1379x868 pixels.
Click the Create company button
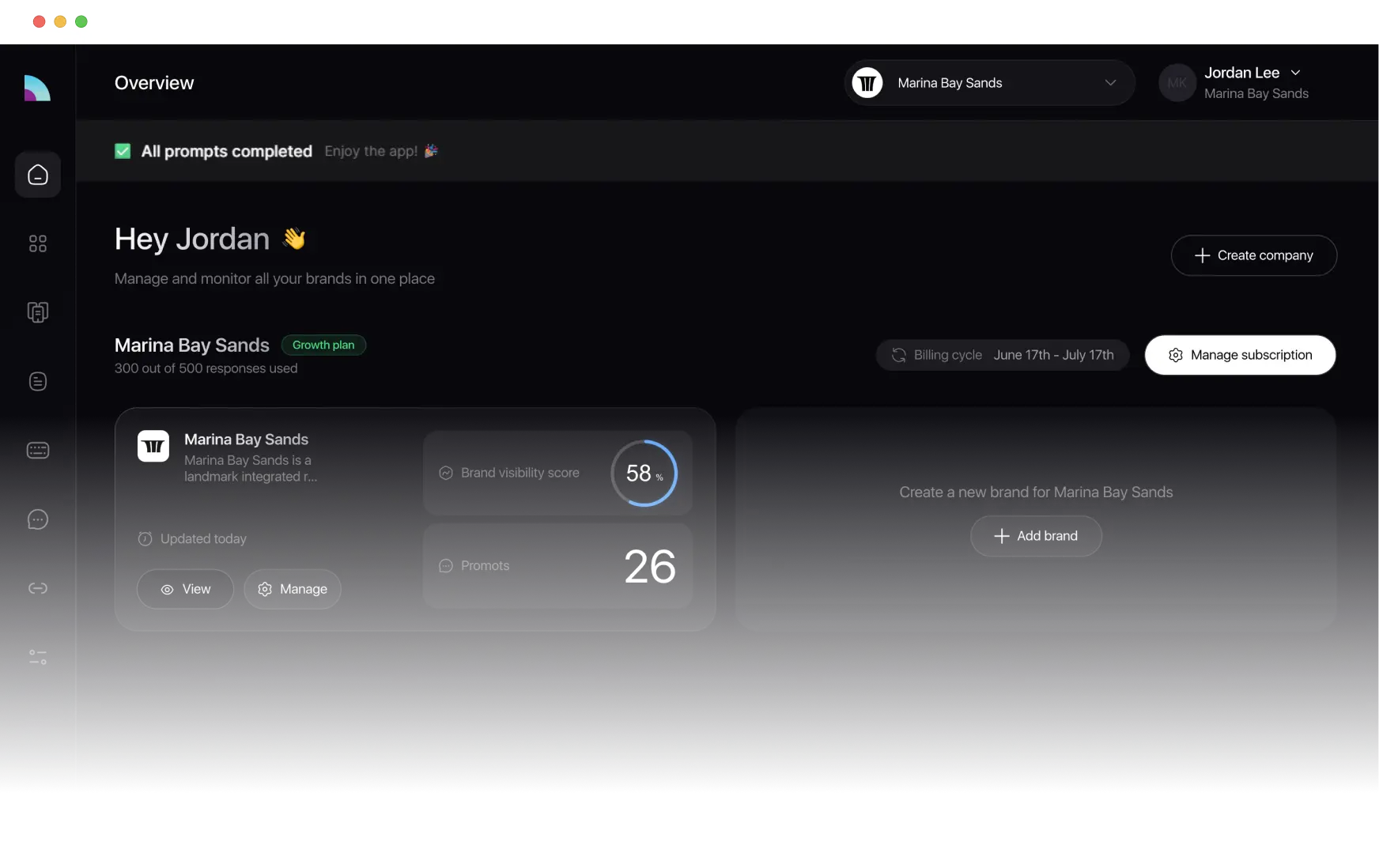pos(1253,255)
